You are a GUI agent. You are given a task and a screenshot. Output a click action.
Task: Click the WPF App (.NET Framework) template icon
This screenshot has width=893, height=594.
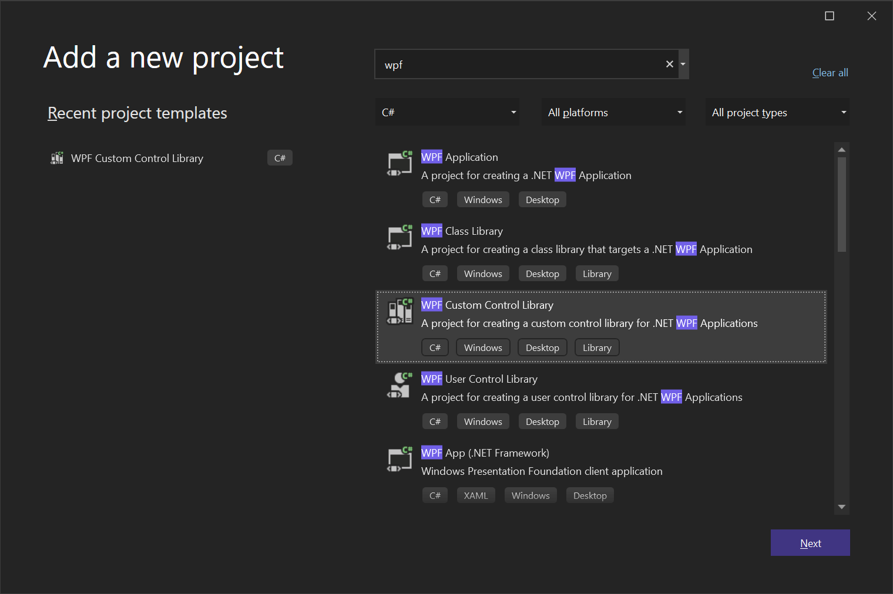coord(399,459)
